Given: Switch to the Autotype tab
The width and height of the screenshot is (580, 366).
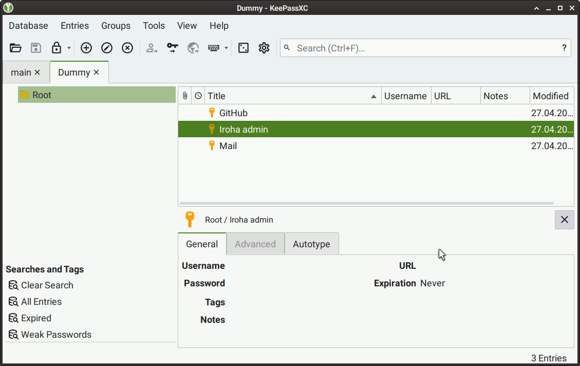Looking at the screenshot, I should coord(311,244).
